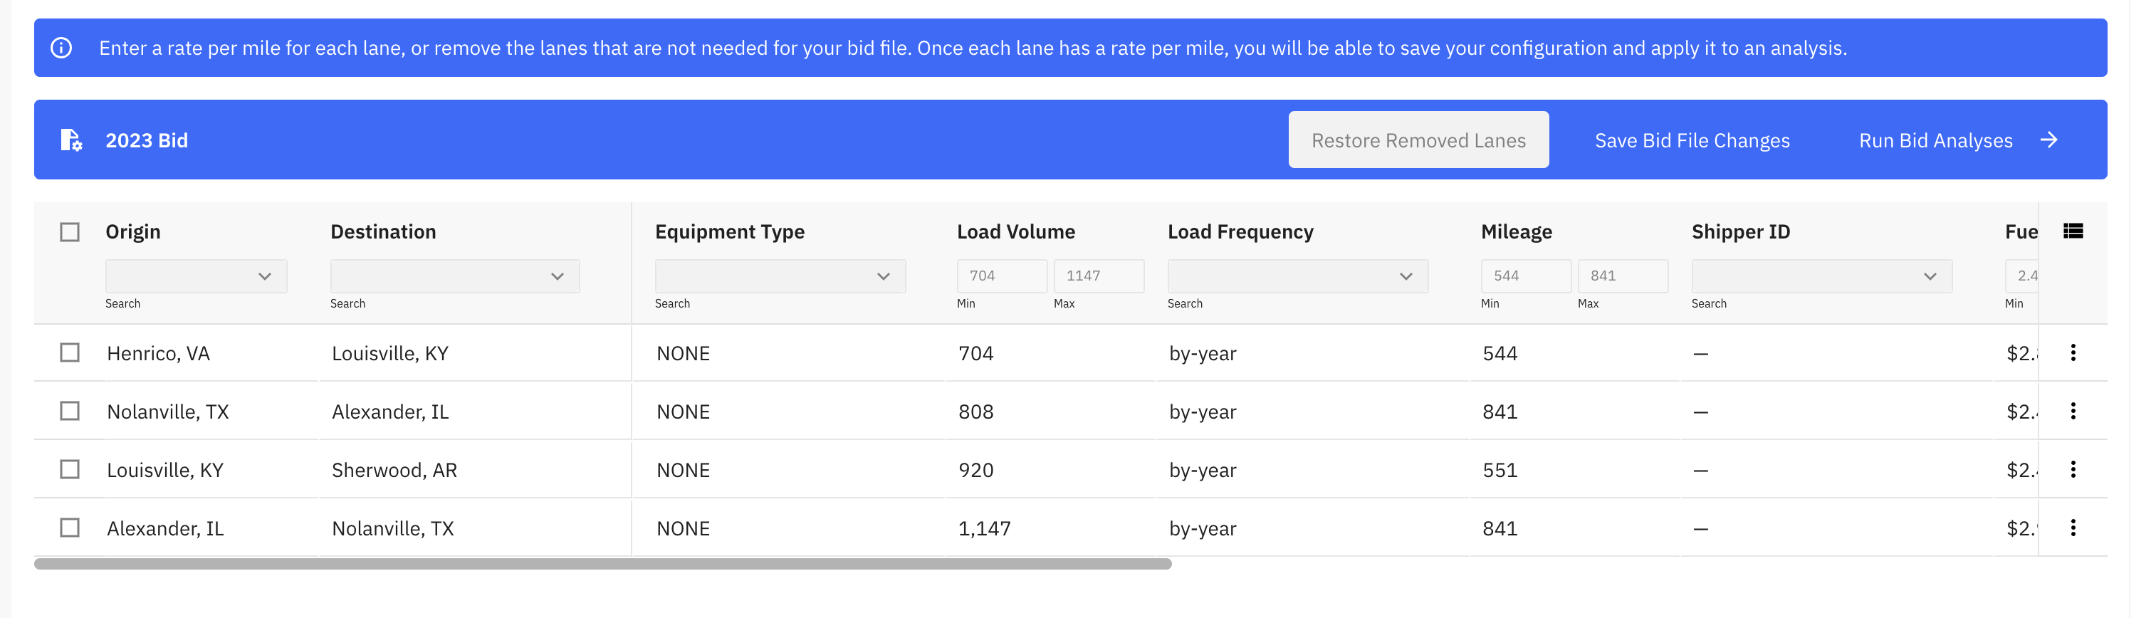2156x618 pixels.
Task: Click load volume value 808
Action: pyautogui.click(x=976, y=412)
